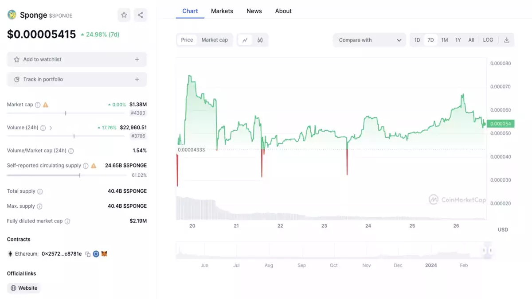Click the left handle of timeline range selector
Viewport: 532px width, 299px height.
pos(484,251)
